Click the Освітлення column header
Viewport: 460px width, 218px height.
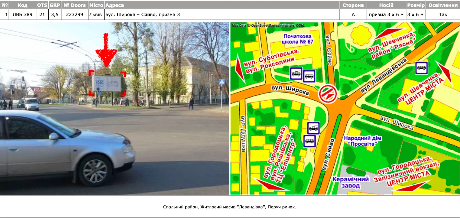(443, 5)
